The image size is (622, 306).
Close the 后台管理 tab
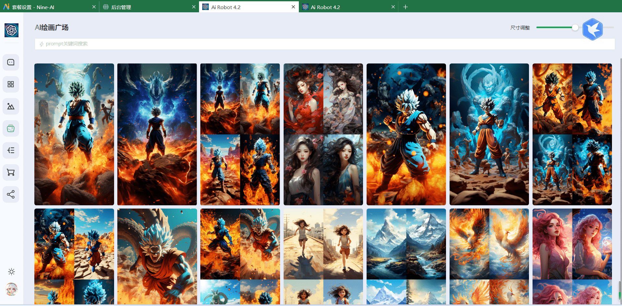(x=194, y=7)
